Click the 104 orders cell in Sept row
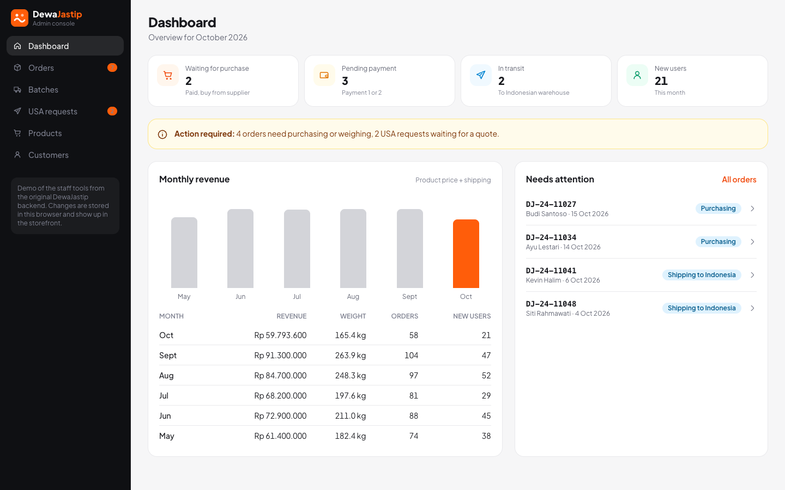Viewport: 785px width, 490px height. (x=412, y=356)
